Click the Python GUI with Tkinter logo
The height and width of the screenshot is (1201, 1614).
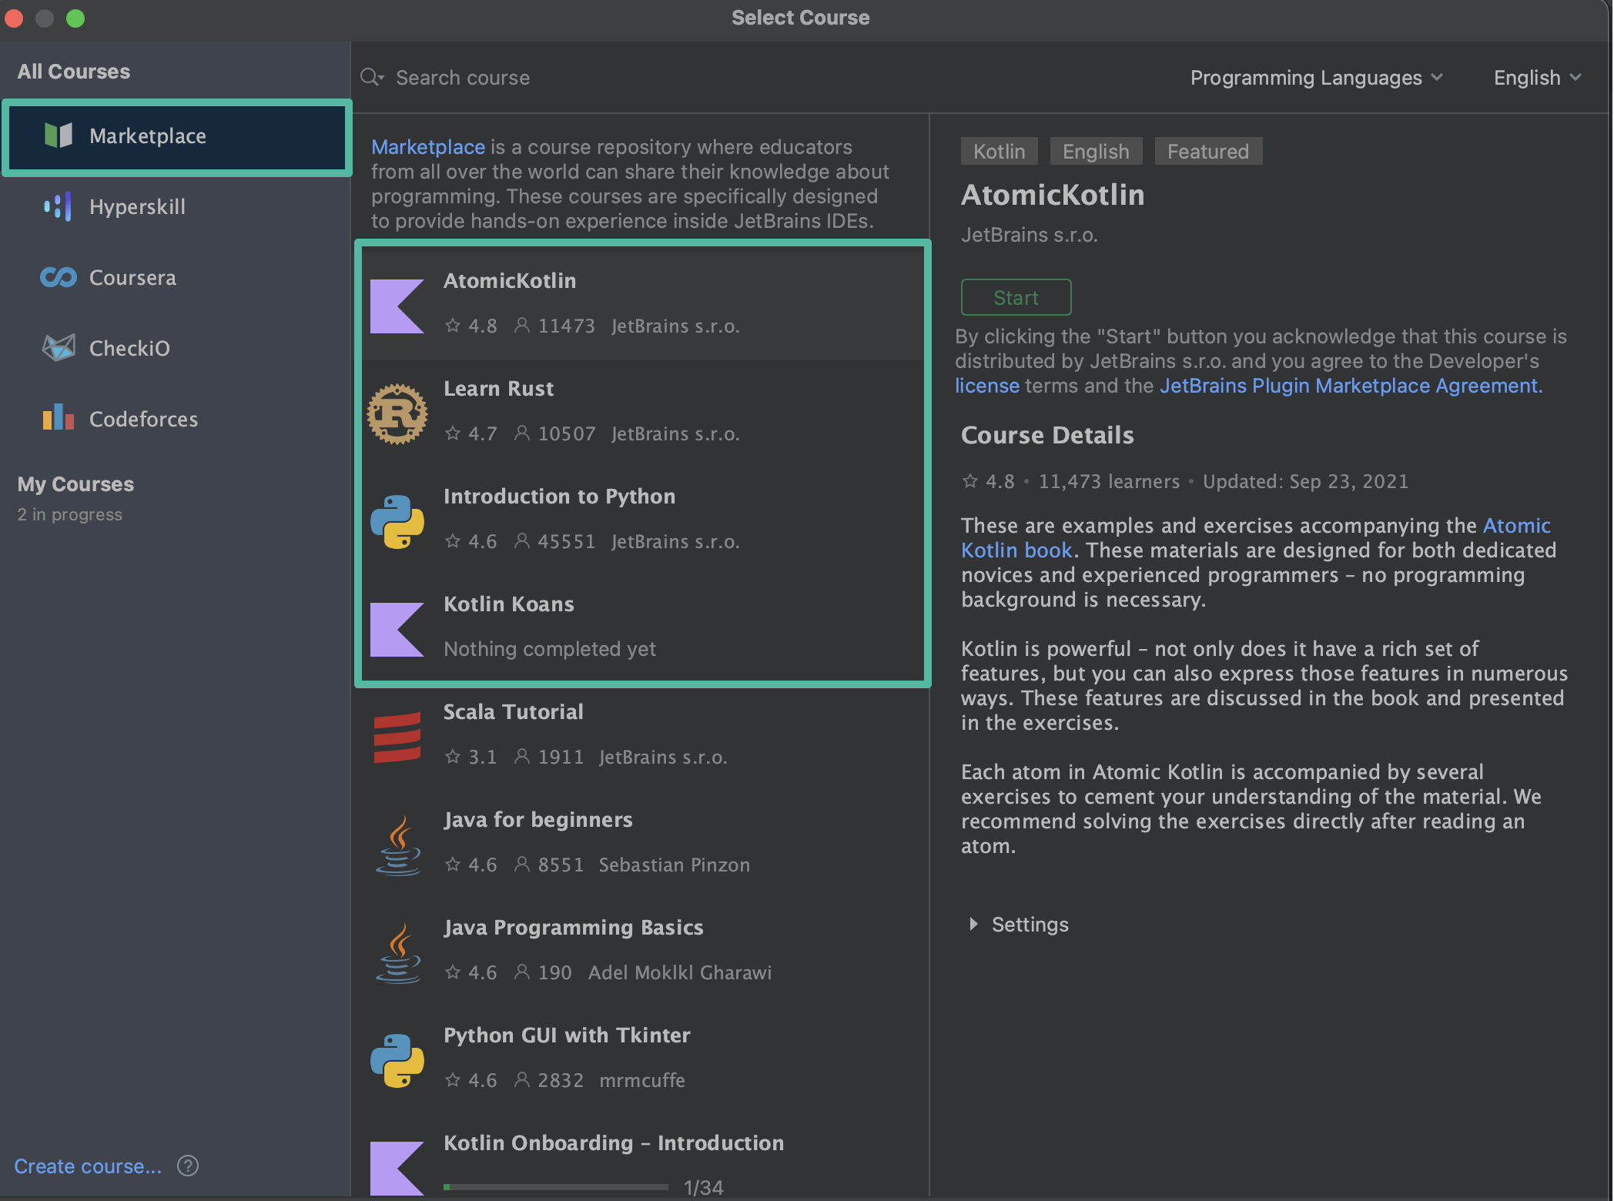coord(397,1061)
